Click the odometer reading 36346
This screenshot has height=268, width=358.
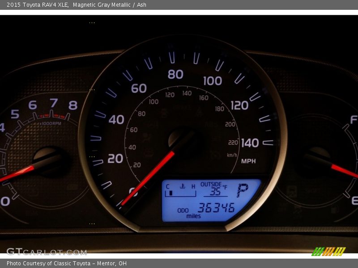[216, 208]
